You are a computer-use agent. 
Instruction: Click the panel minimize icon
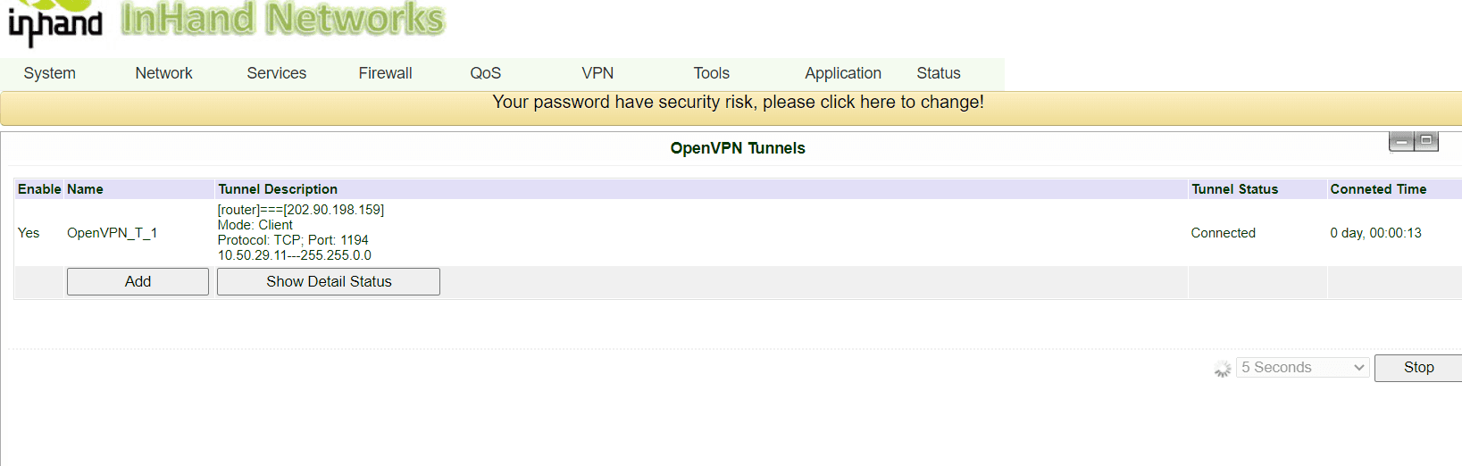coord(1401,141)
